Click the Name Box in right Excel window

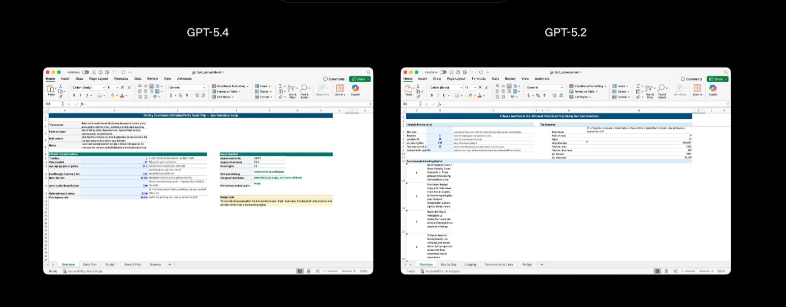(x=409, y=104)
